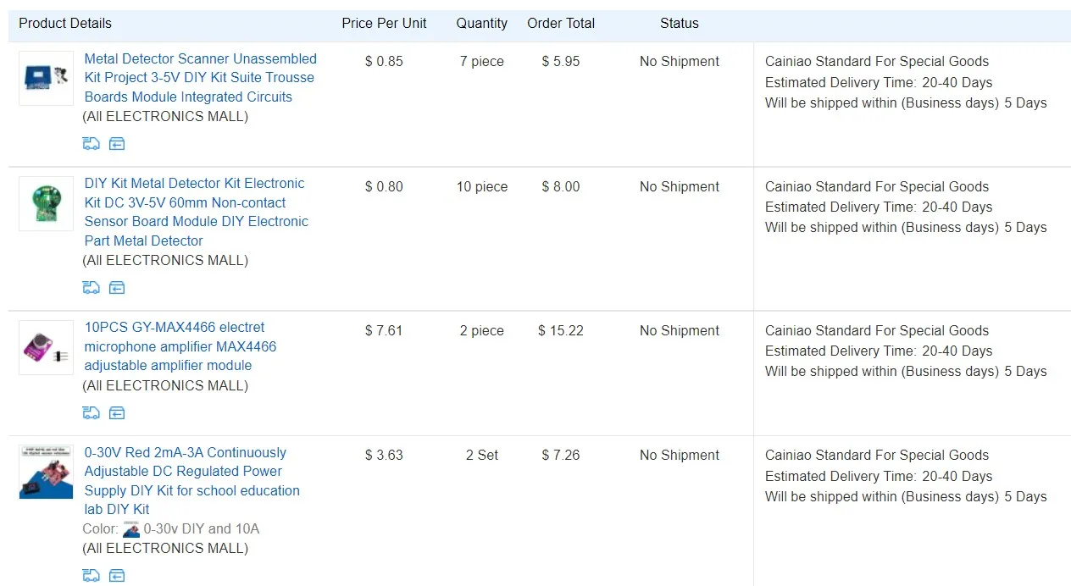Click the Order Total column header

560,23
